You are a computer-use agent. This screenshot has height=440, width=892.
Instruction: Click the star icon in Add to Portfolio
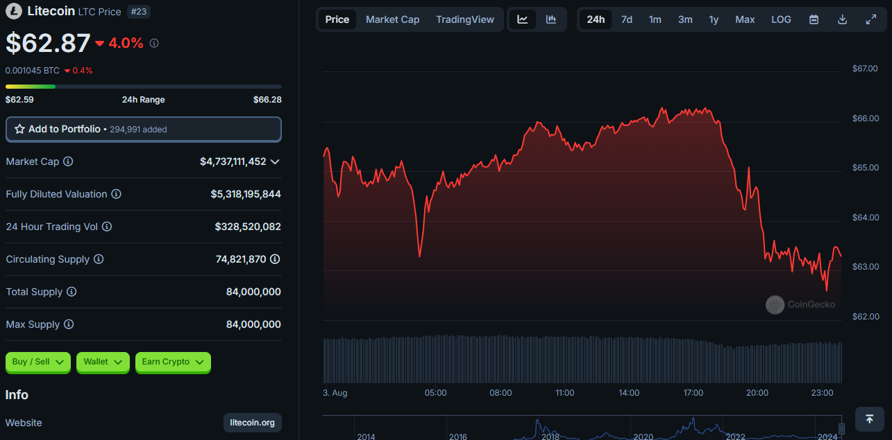pyautogui.click(x=19, y=130)
